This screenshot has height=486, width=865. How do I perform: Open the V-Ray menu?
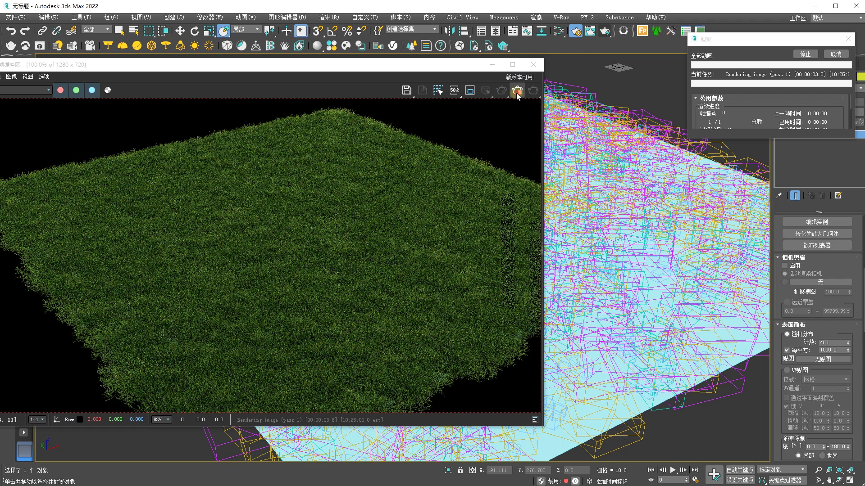561,17
